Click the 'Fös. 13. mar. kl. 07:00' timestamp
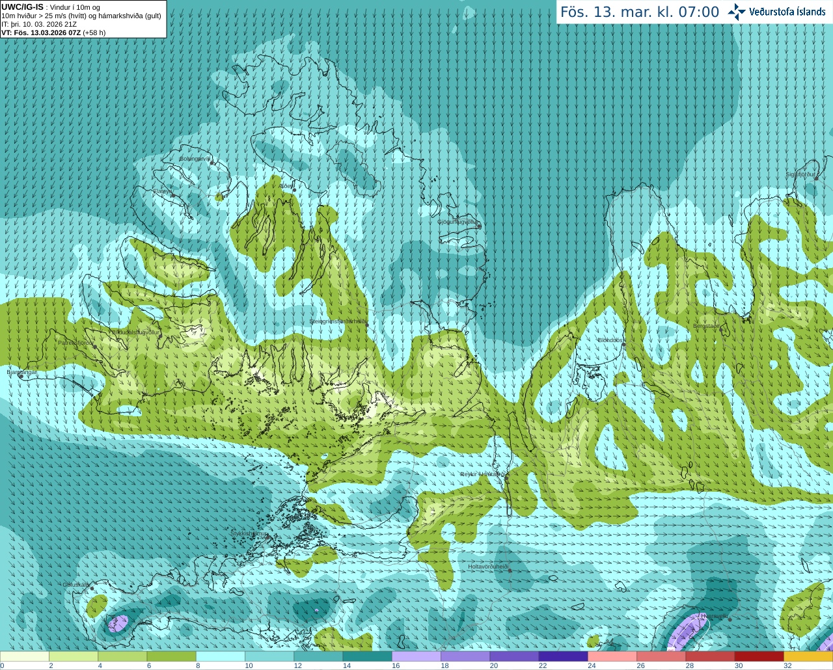 point(640,12)
